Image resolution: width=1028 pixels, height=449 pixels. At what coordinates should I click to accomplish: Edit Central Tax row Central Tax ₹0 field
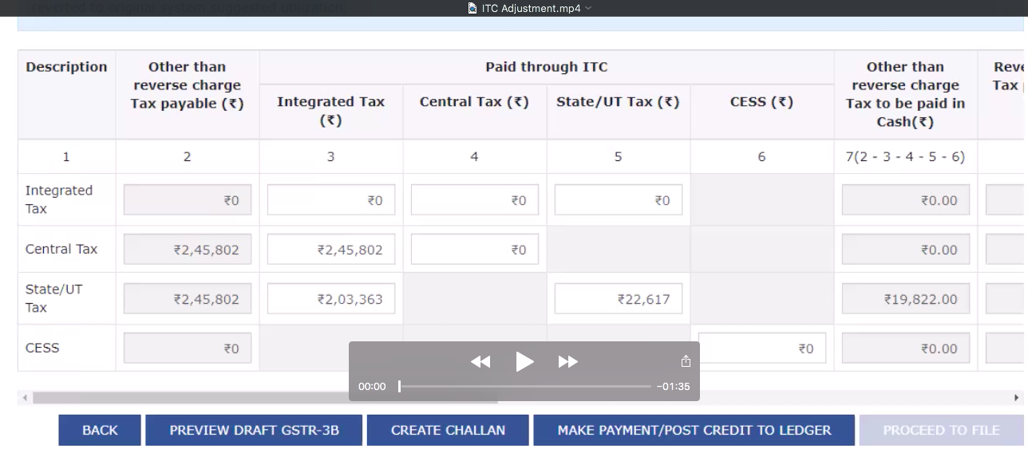pyautogui.click(x=475, y=250)
